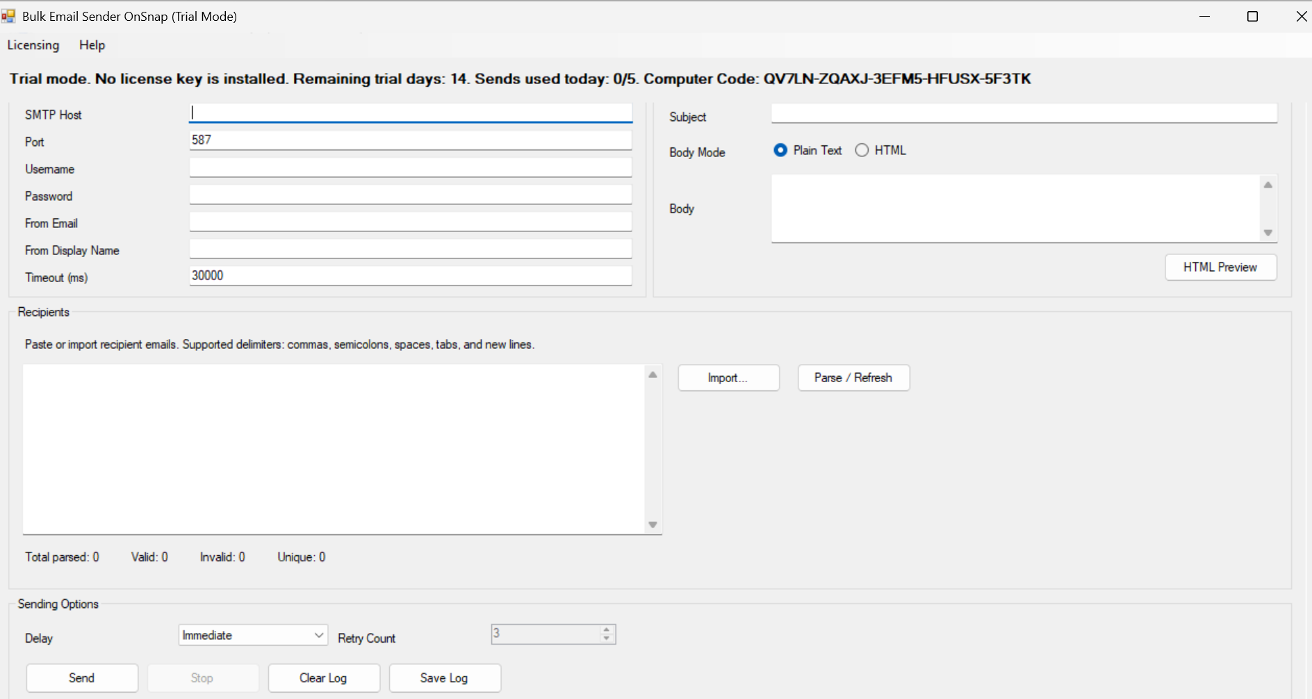Switch body mode to HTML

(x=862, y=150)
